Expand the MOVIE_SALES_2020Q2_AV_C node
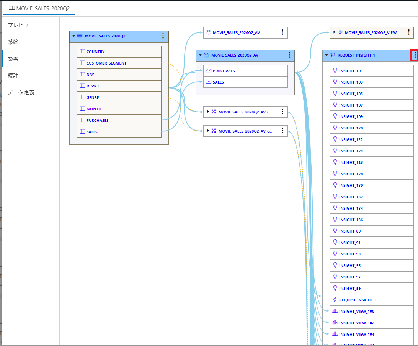The height and width of the screenshot is (346, 418). coord(208,112)
